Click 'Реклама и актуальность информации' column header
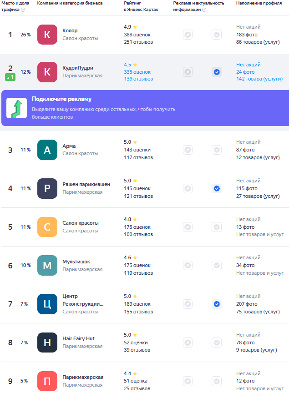This screenshot has width=289, height=398. point(198,6)
